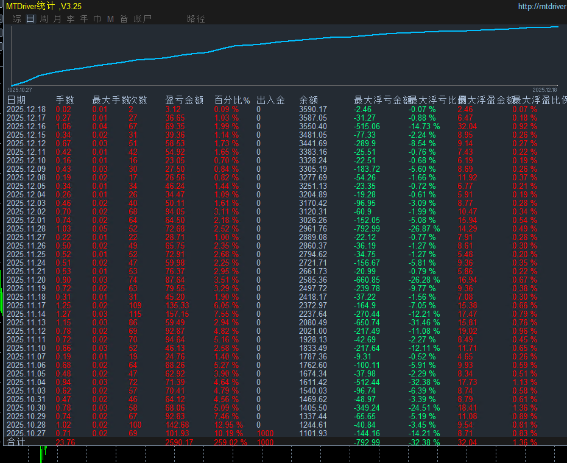Image resolution: width=567 pixels, height=463 pixels.
Task: Open the 路径 path tab
Action: 196,19
